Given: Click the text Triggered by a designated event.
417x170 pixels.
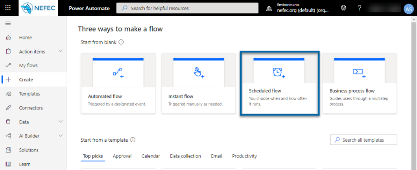Looking at the screenshot, I should (117, 104).
